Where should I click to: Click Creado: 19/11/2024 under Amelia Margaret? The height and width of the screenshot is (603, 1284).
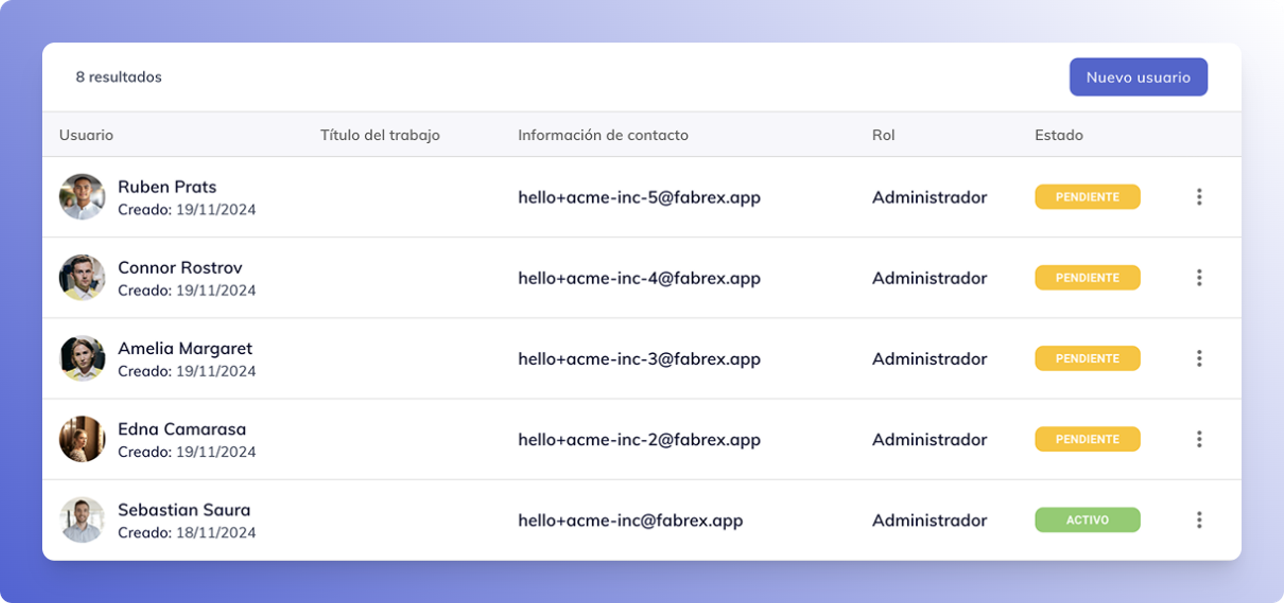(187, 371)
